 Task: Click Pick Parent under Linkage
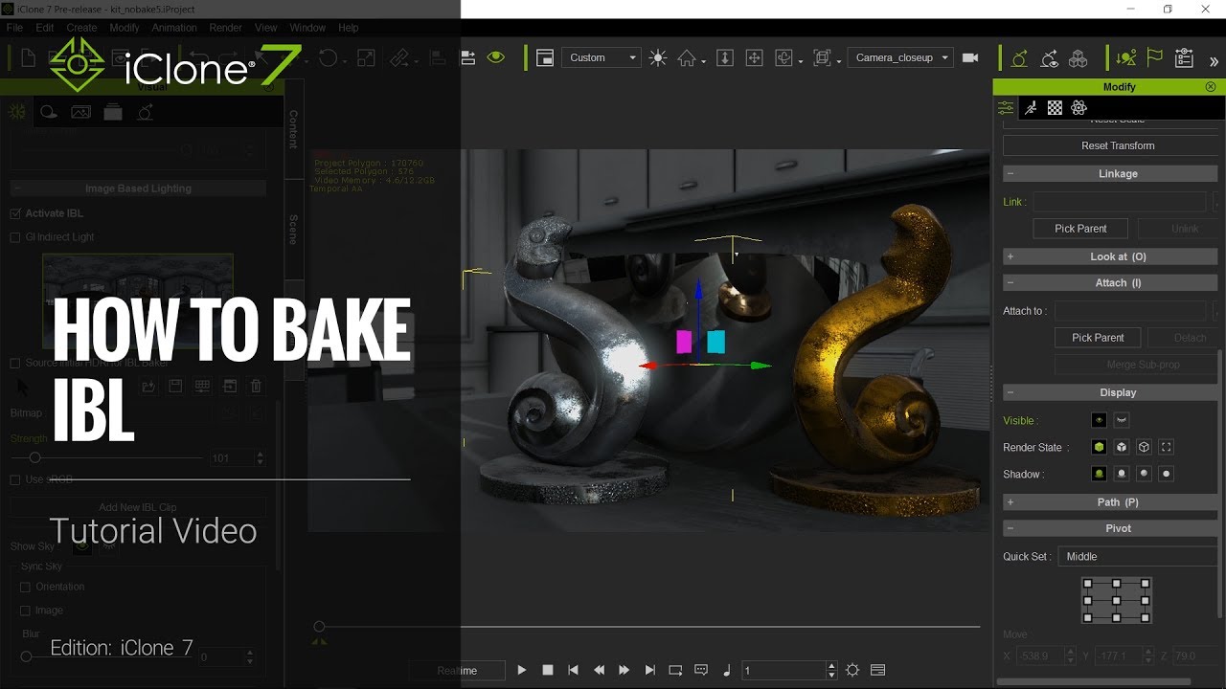1080,229
